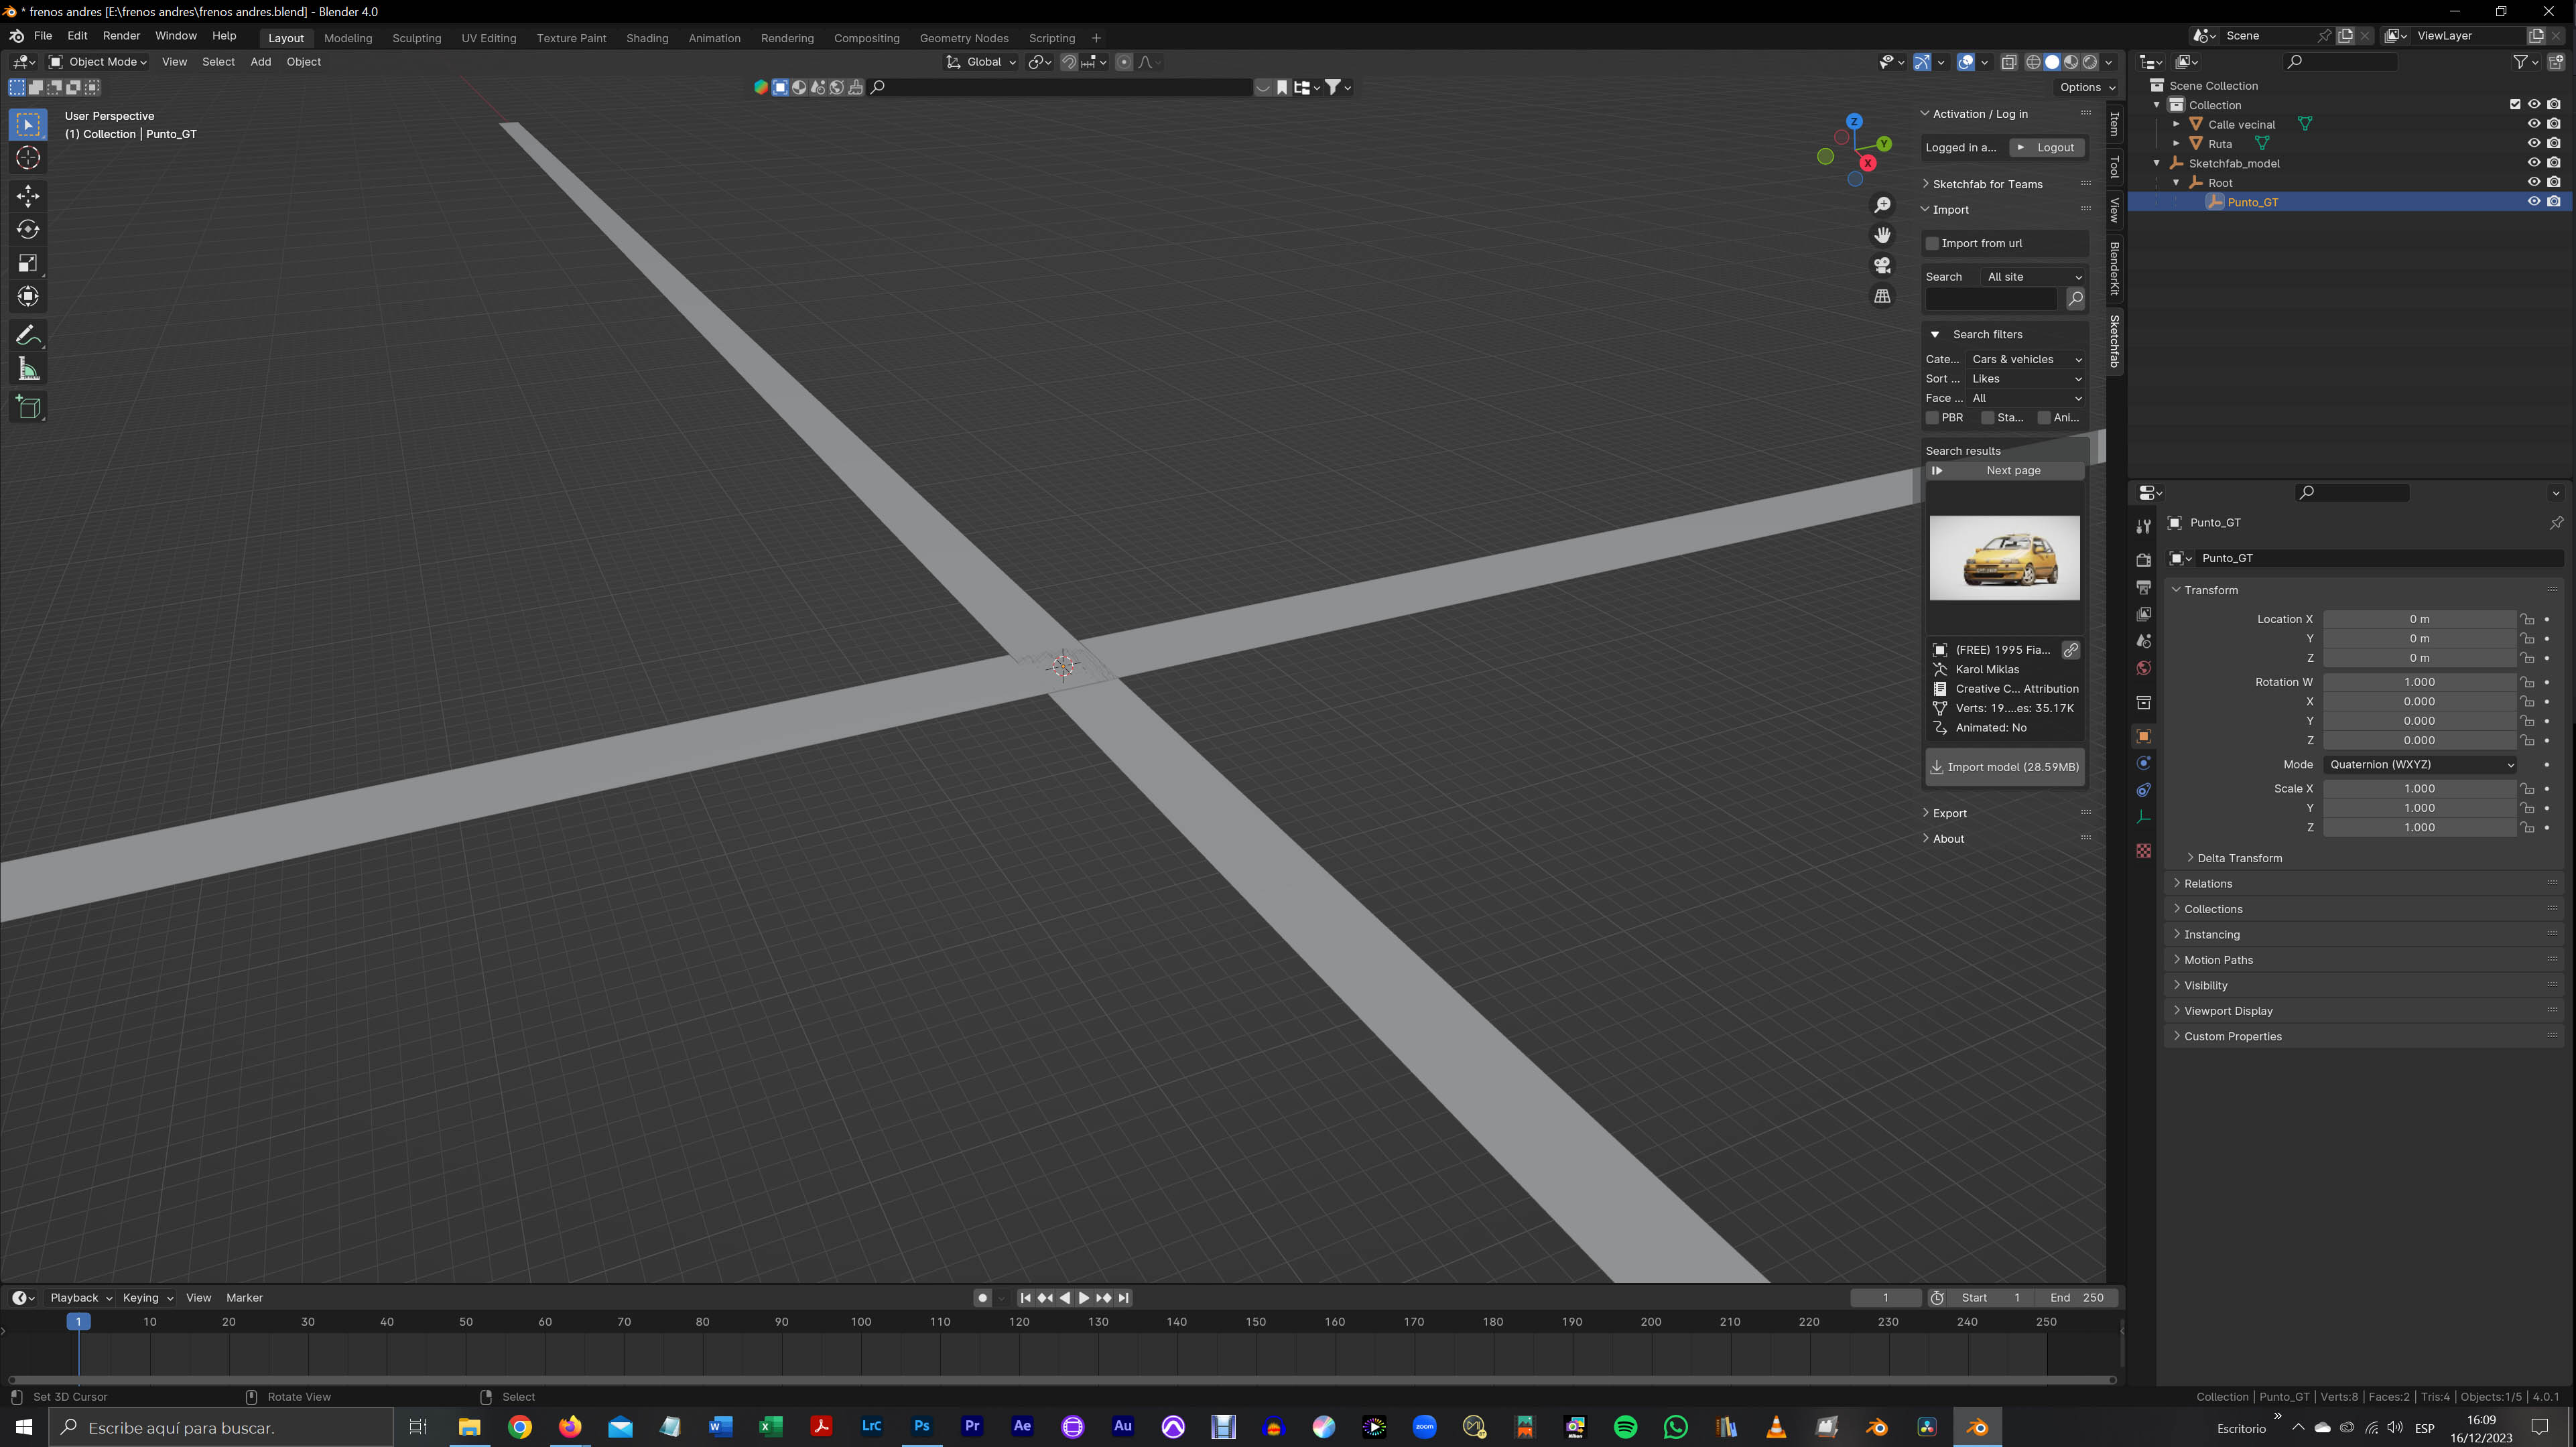
Task: Open the Render properties tab
Action: pos(2143,560)
